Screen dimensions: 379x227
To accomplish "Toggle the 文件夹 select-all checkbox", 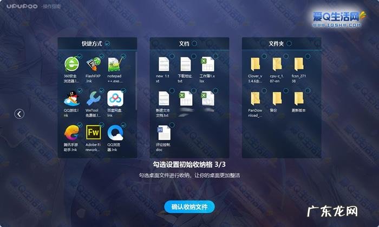I will click(x=289, y=43).
